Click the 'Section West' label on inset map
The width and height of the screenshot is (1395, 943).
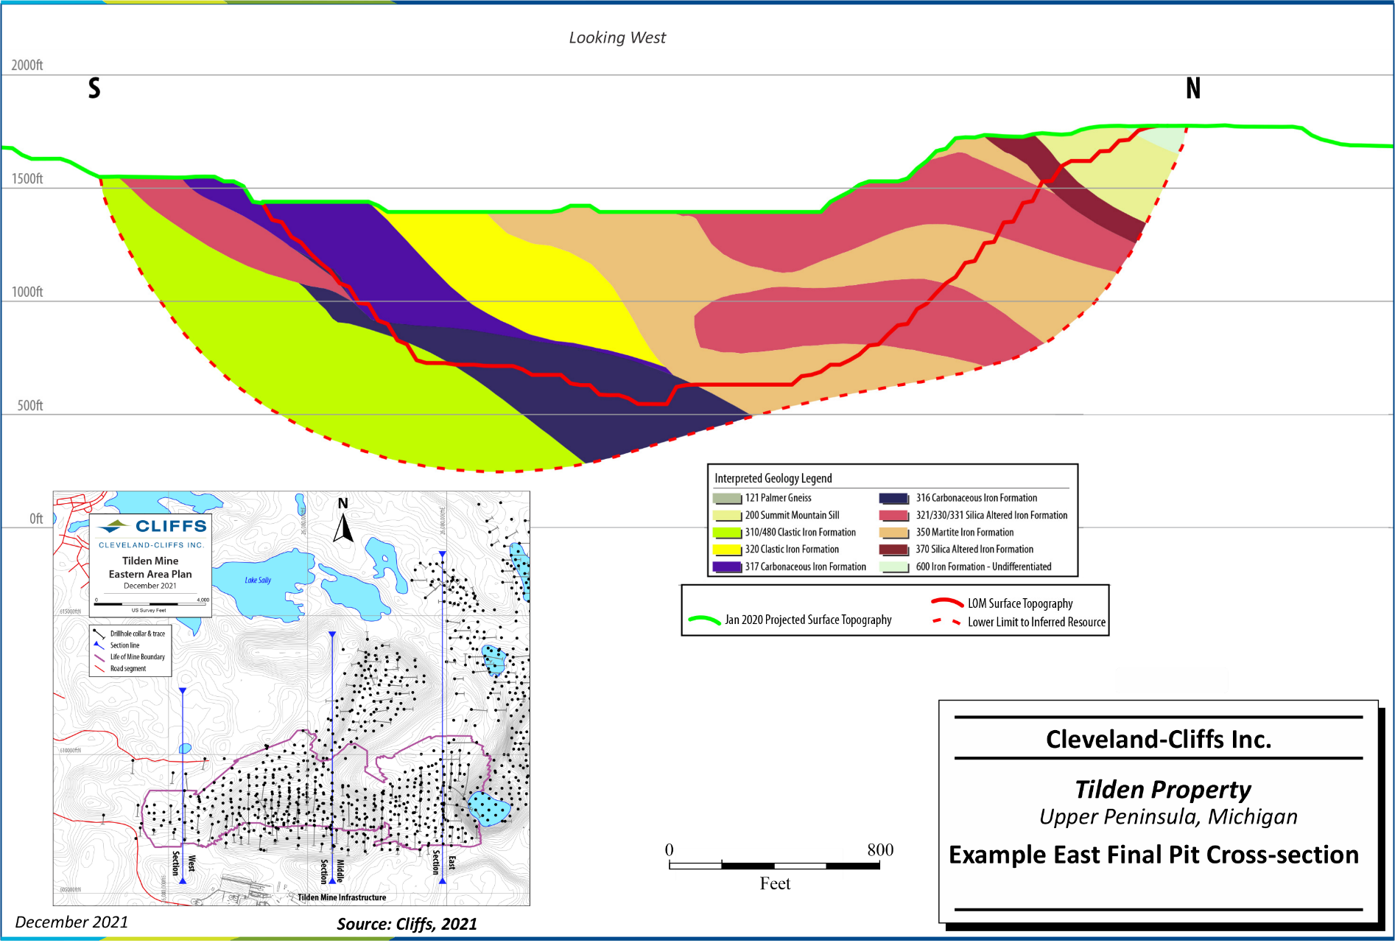click(183, 863)
